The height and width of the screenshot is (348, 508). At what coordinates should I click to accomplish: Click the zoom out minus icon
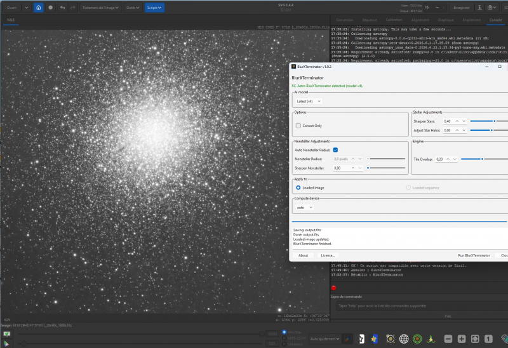[x=448, y=339]
